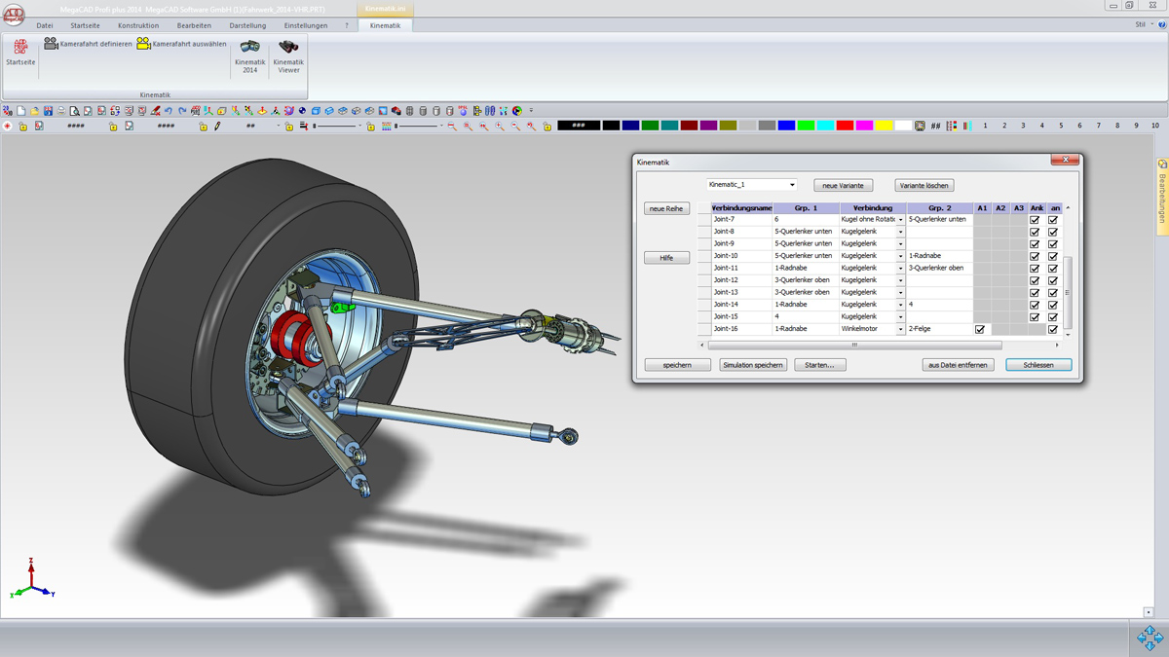Toggle A1 checkbox for Joint-16
This screenshot has width=1169, height=657.
pos(980,329)
